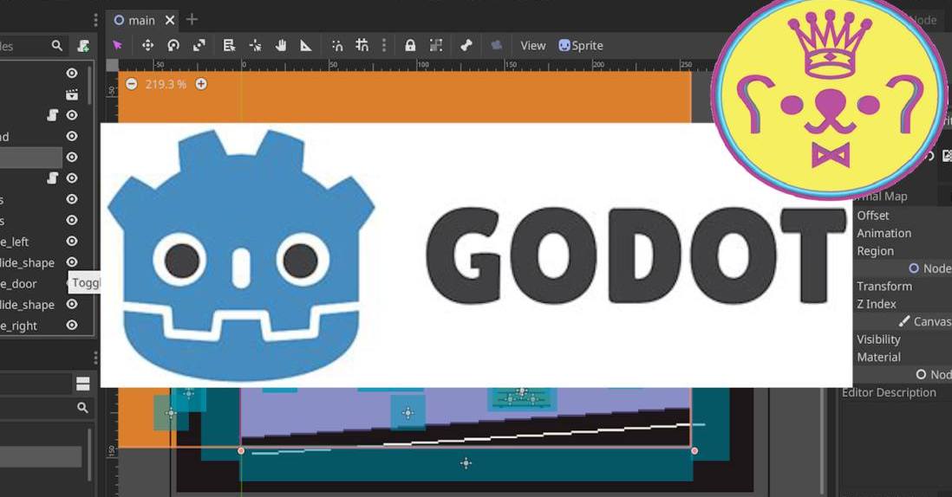Toggle FileSystem split mode icon

pos(83,384)
